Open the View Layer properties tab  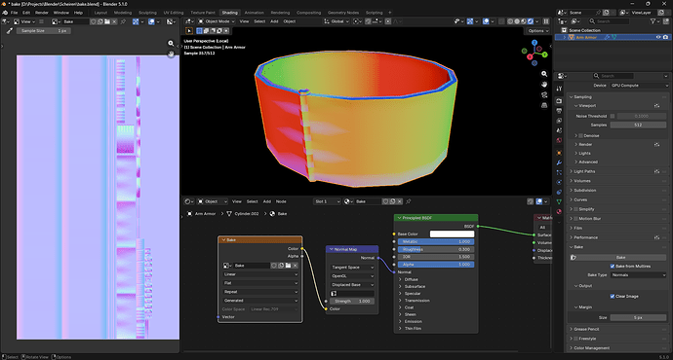(x=559, y=121)
